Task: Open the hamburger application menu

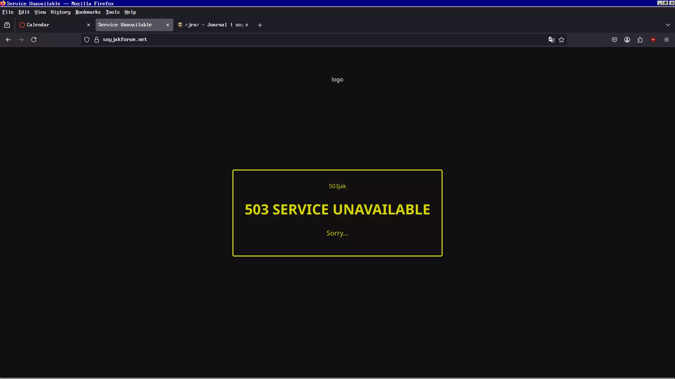Action: (667, 40)
